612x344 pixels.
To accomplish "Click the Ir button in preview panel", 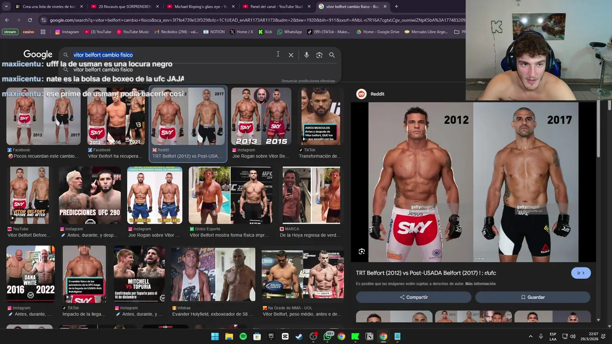I will coord(581,273).
